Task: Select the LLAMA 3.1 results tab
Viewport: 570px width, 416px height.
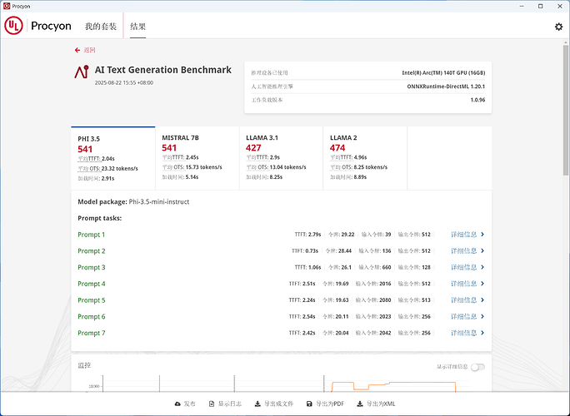Action: [x=281, y=154]
